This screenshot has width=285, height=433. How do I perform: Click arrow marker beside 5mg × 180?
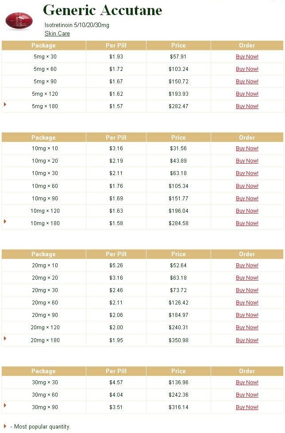(x=5, y=104)
